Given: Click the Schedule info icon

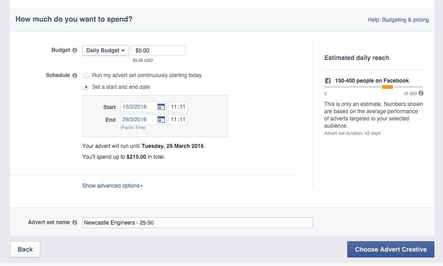Looking at the screenshot, I should [75, 75].
